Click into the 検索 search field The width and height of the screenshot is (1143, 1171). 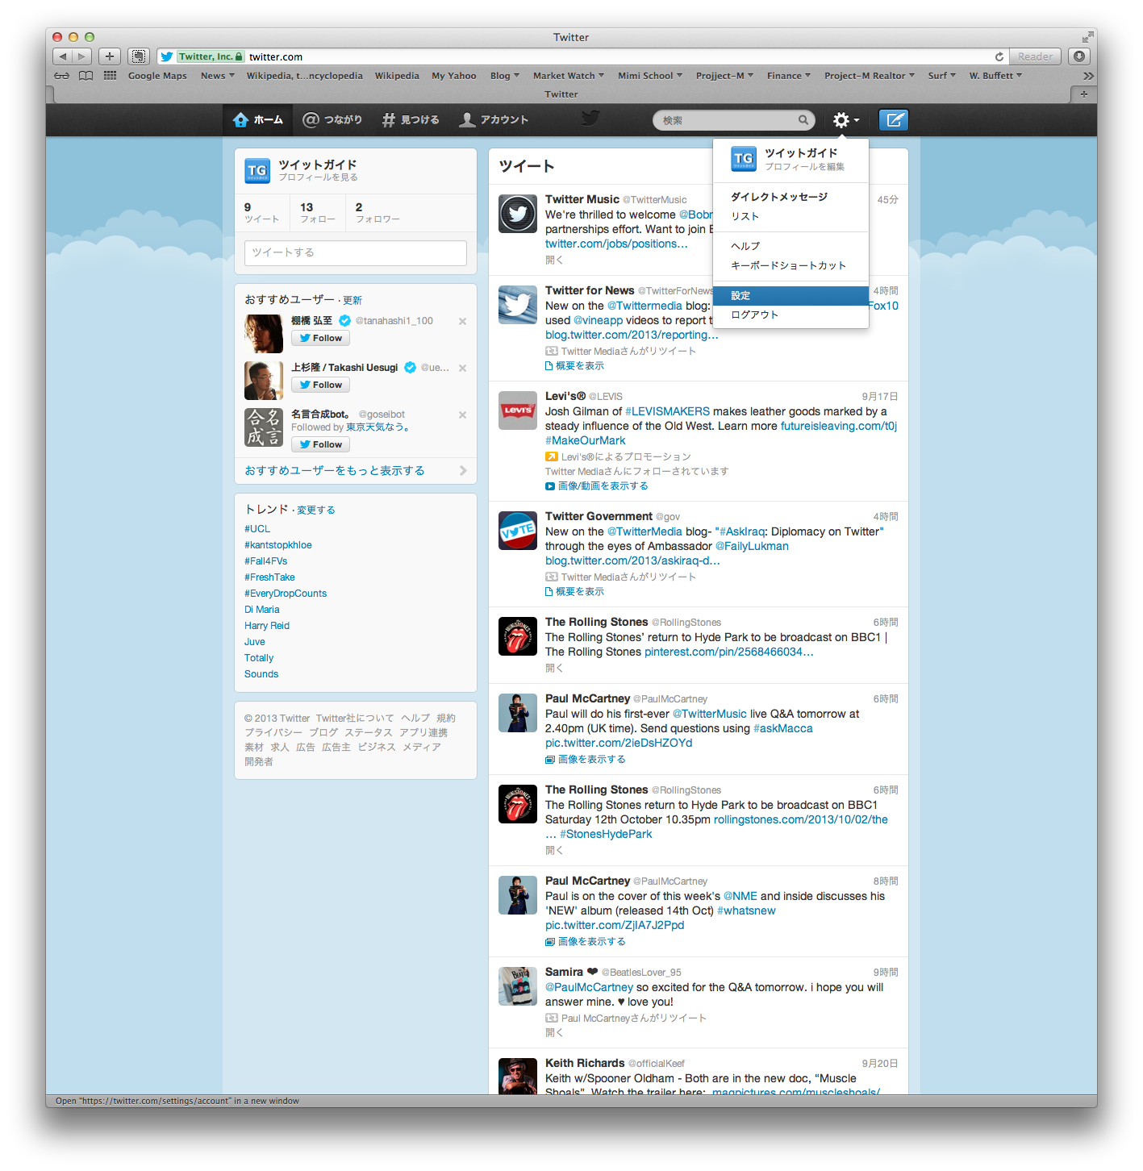[732, 120]
